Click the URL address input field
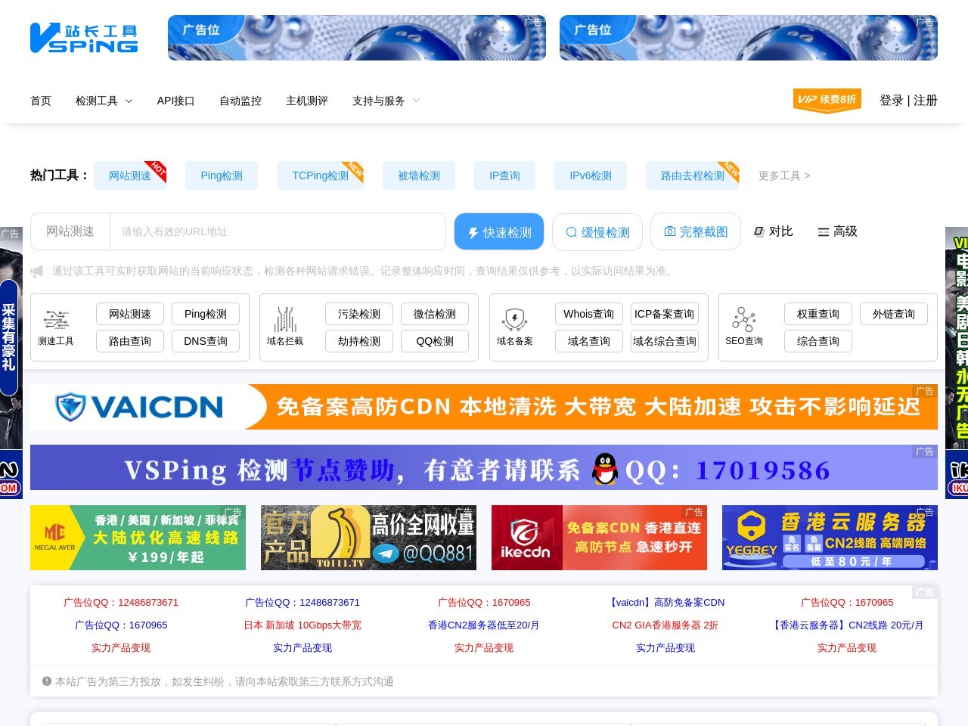968x726 pixels. [278, 231]
